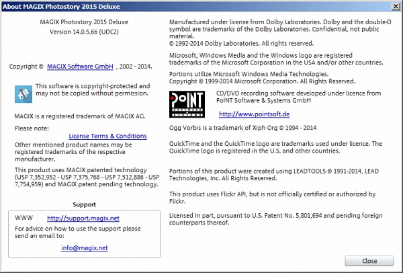Click the Support heading
The width and height of the screenshot is (403, 273).
pyautogui.click(x=85, y=204)
